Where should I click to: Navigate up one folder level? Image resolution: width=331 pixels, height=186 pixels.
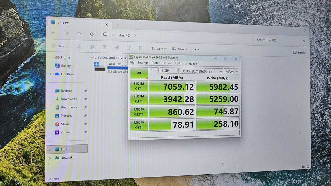[79, 34]
